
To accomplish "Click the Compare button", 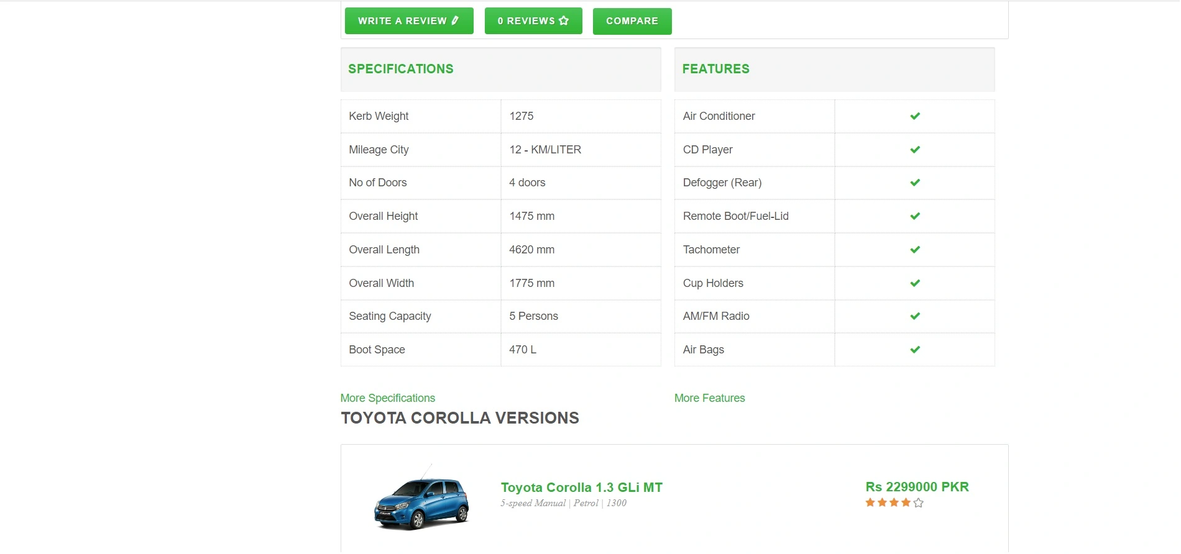I will (x=632, y=21).
